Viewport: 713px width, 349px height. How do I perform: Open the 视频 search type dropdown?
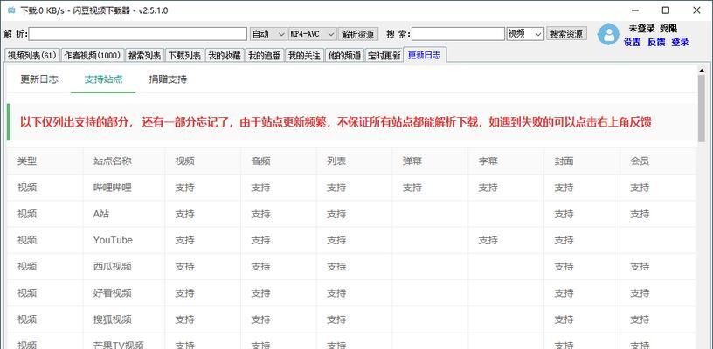525,34
